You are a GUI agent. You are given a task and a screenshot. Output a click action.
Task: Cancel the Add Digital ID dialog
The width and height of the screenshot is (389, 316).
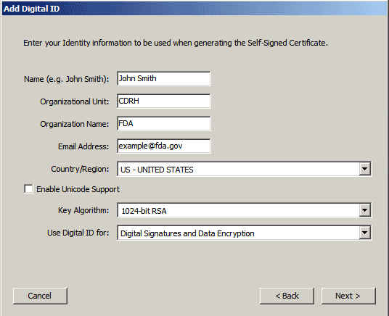click(x=40, y=296)
